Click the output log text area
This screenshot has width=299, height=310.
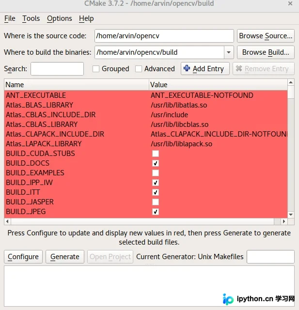(149, 286)
